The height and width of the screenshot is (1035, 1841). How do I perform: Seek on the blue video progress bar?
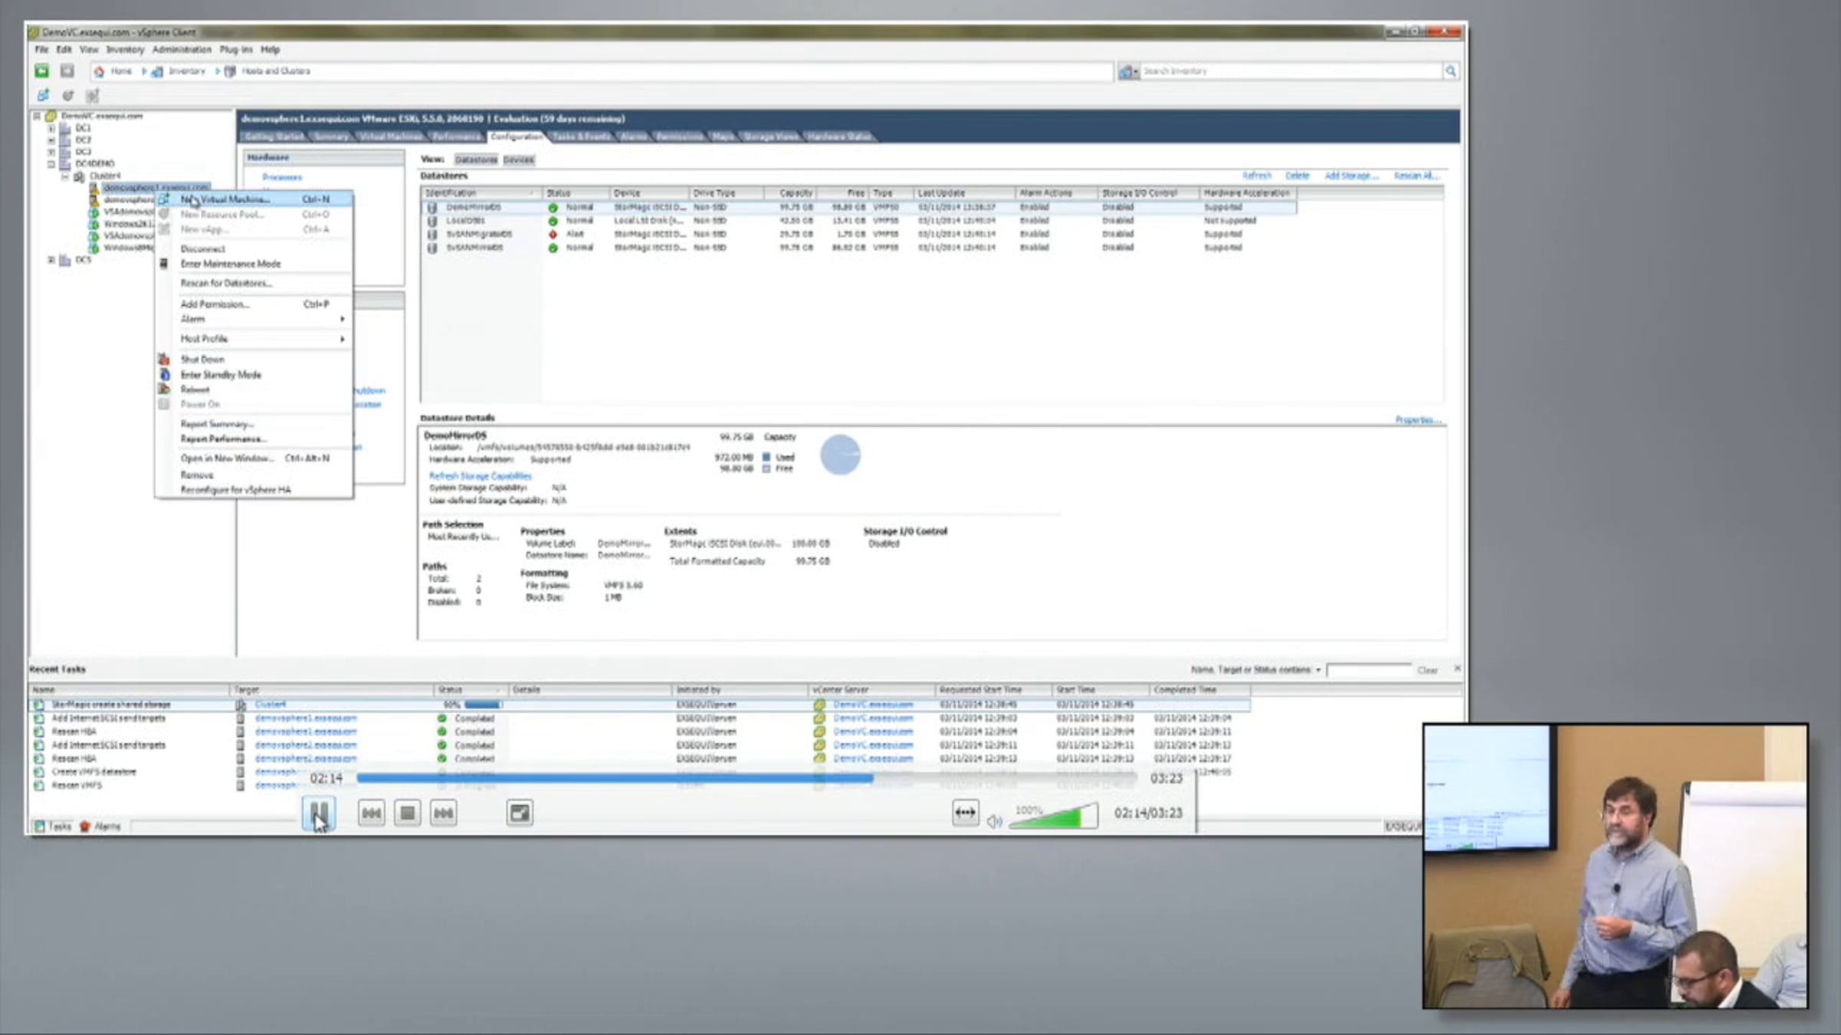pyautogui.click(x=746, y=778)
